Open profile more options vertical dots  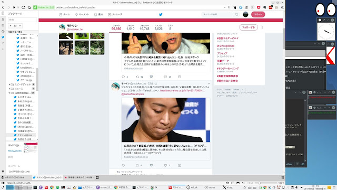[x=262, y=27]
